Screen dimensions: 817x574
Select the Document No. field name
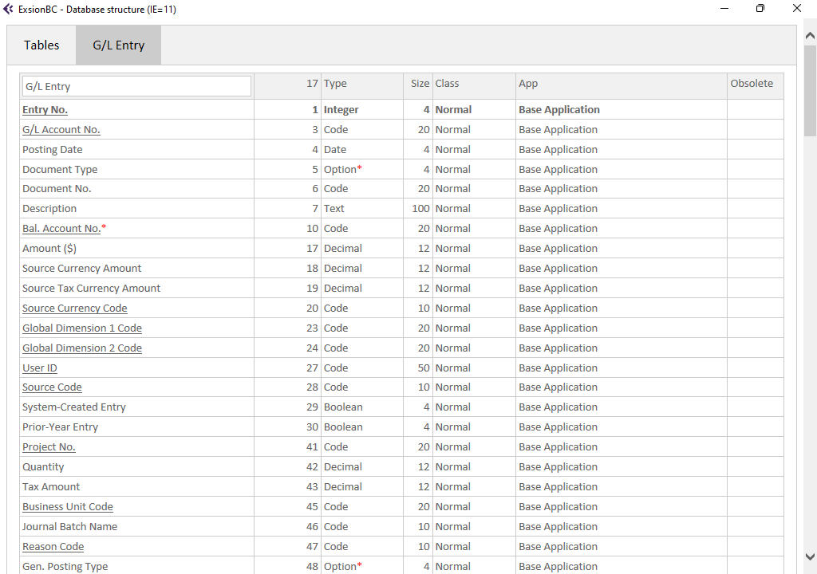(x=57, y=189)
